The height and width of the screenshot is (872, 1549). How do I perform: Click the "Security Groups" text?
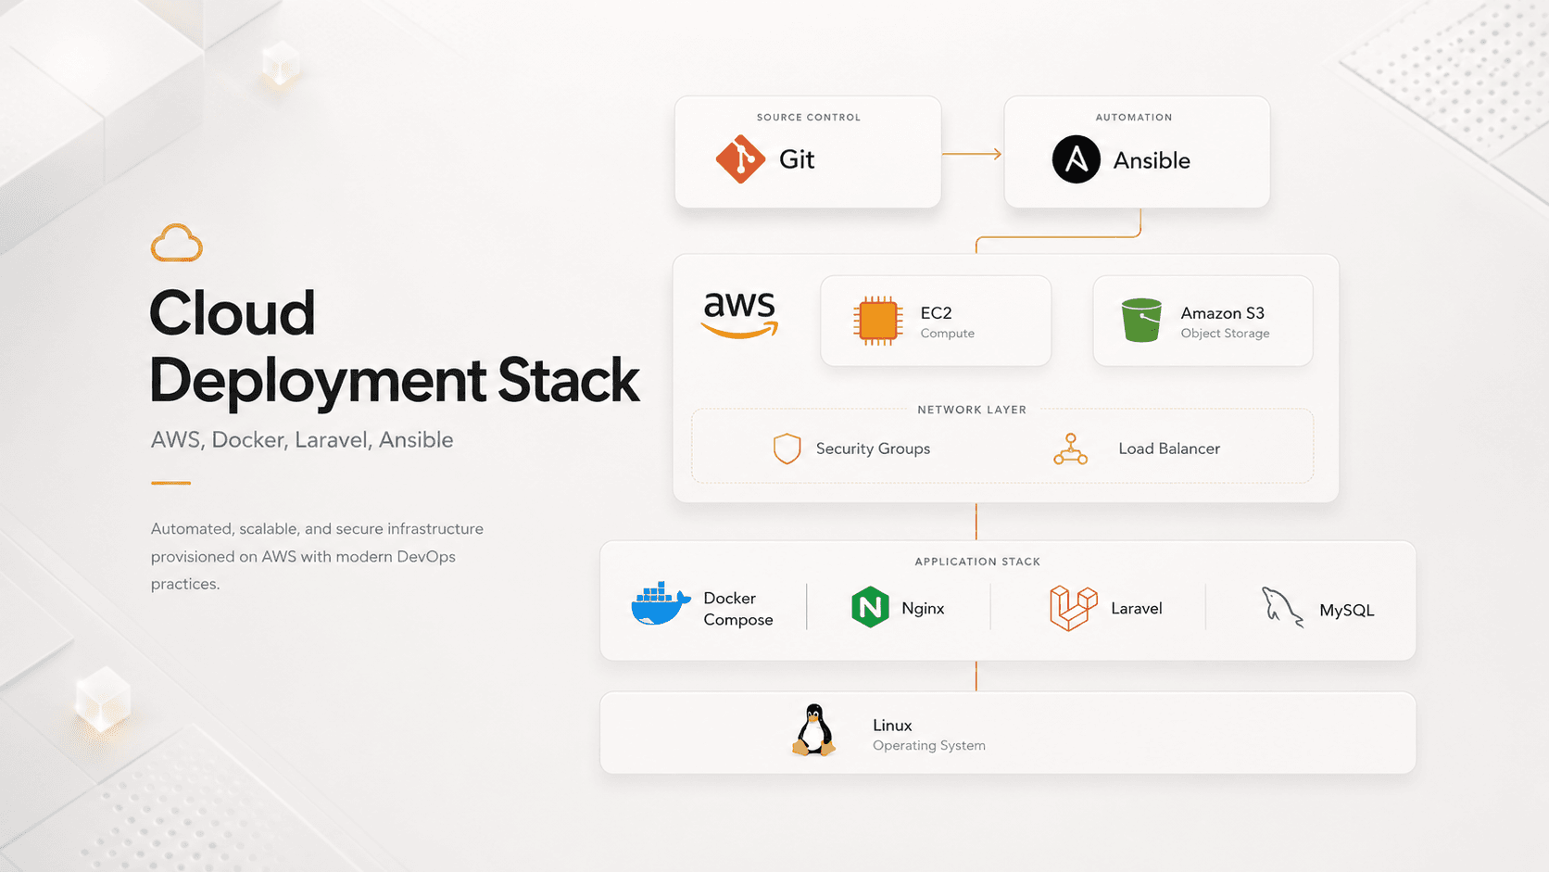[x=873, y=449]
